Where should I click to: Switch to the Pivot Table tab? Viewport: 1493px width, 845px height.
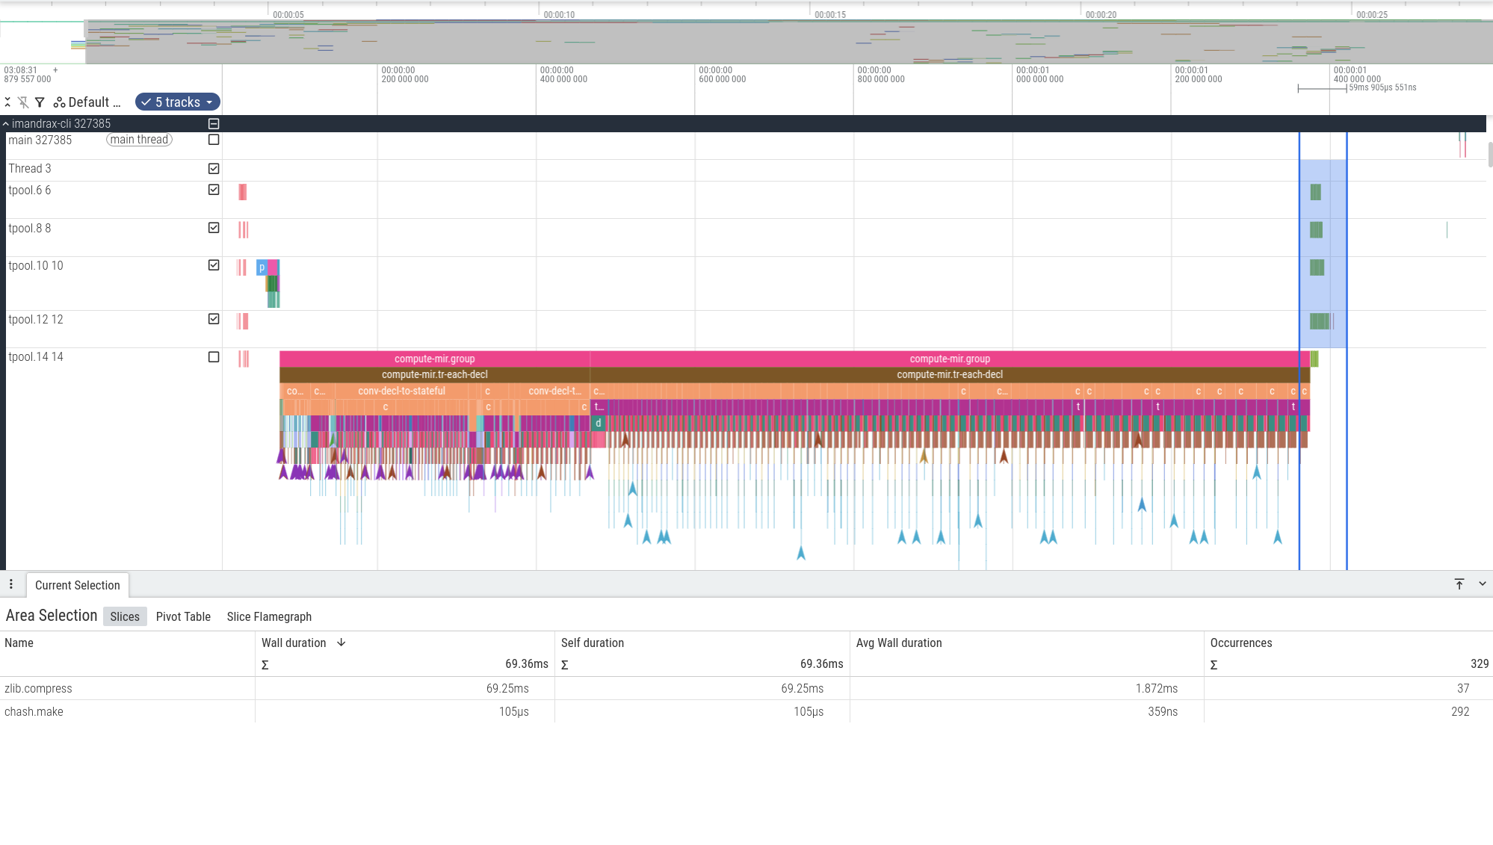tap(183, 616)
